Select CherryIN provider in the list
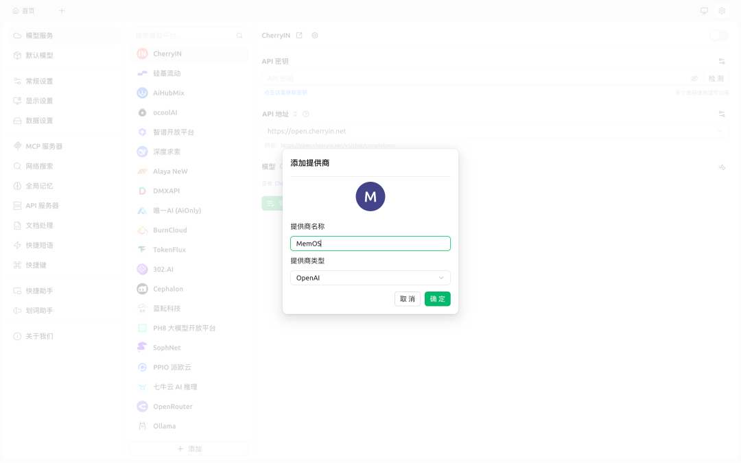Image resolution: width=741 pixels, height=463 pixels. 189,54
